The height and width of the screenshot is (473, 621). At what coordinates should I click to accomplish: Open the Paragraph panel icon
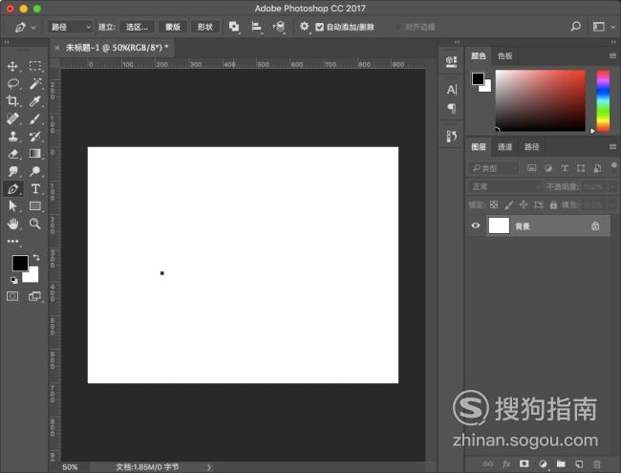tap(452, 108)
